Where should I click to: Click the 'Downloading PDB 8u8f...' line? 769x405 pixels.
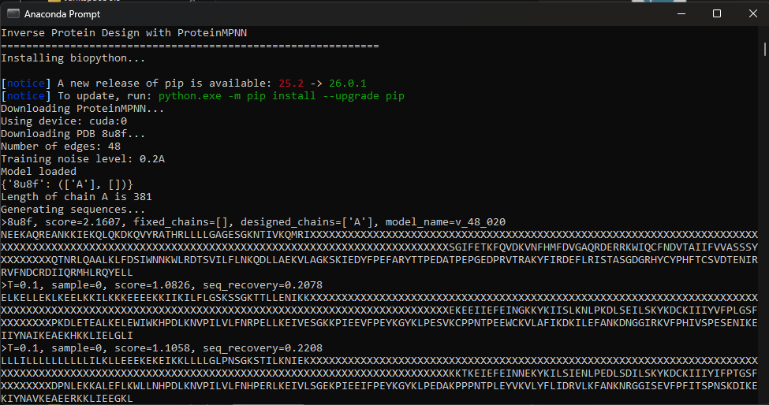73,134
